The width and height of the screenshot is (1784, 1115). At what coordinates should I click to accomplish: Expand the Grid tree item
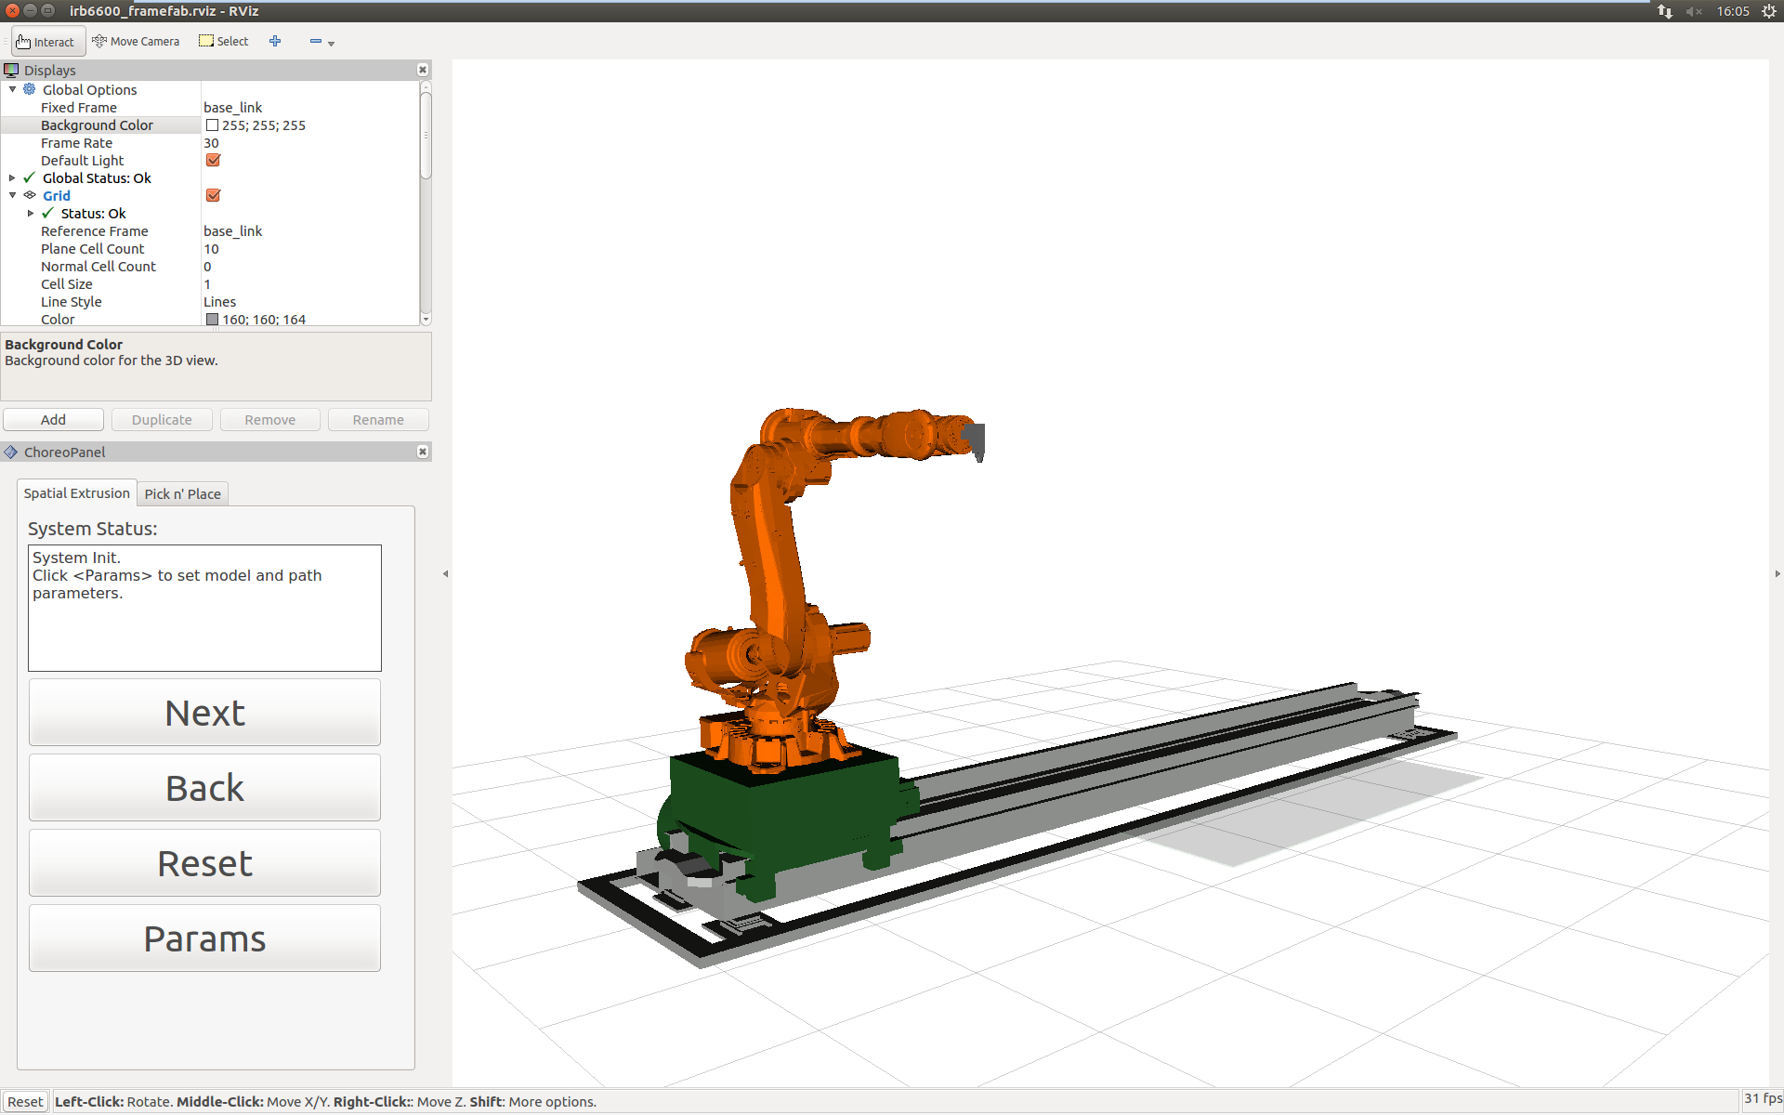(10, 195)
